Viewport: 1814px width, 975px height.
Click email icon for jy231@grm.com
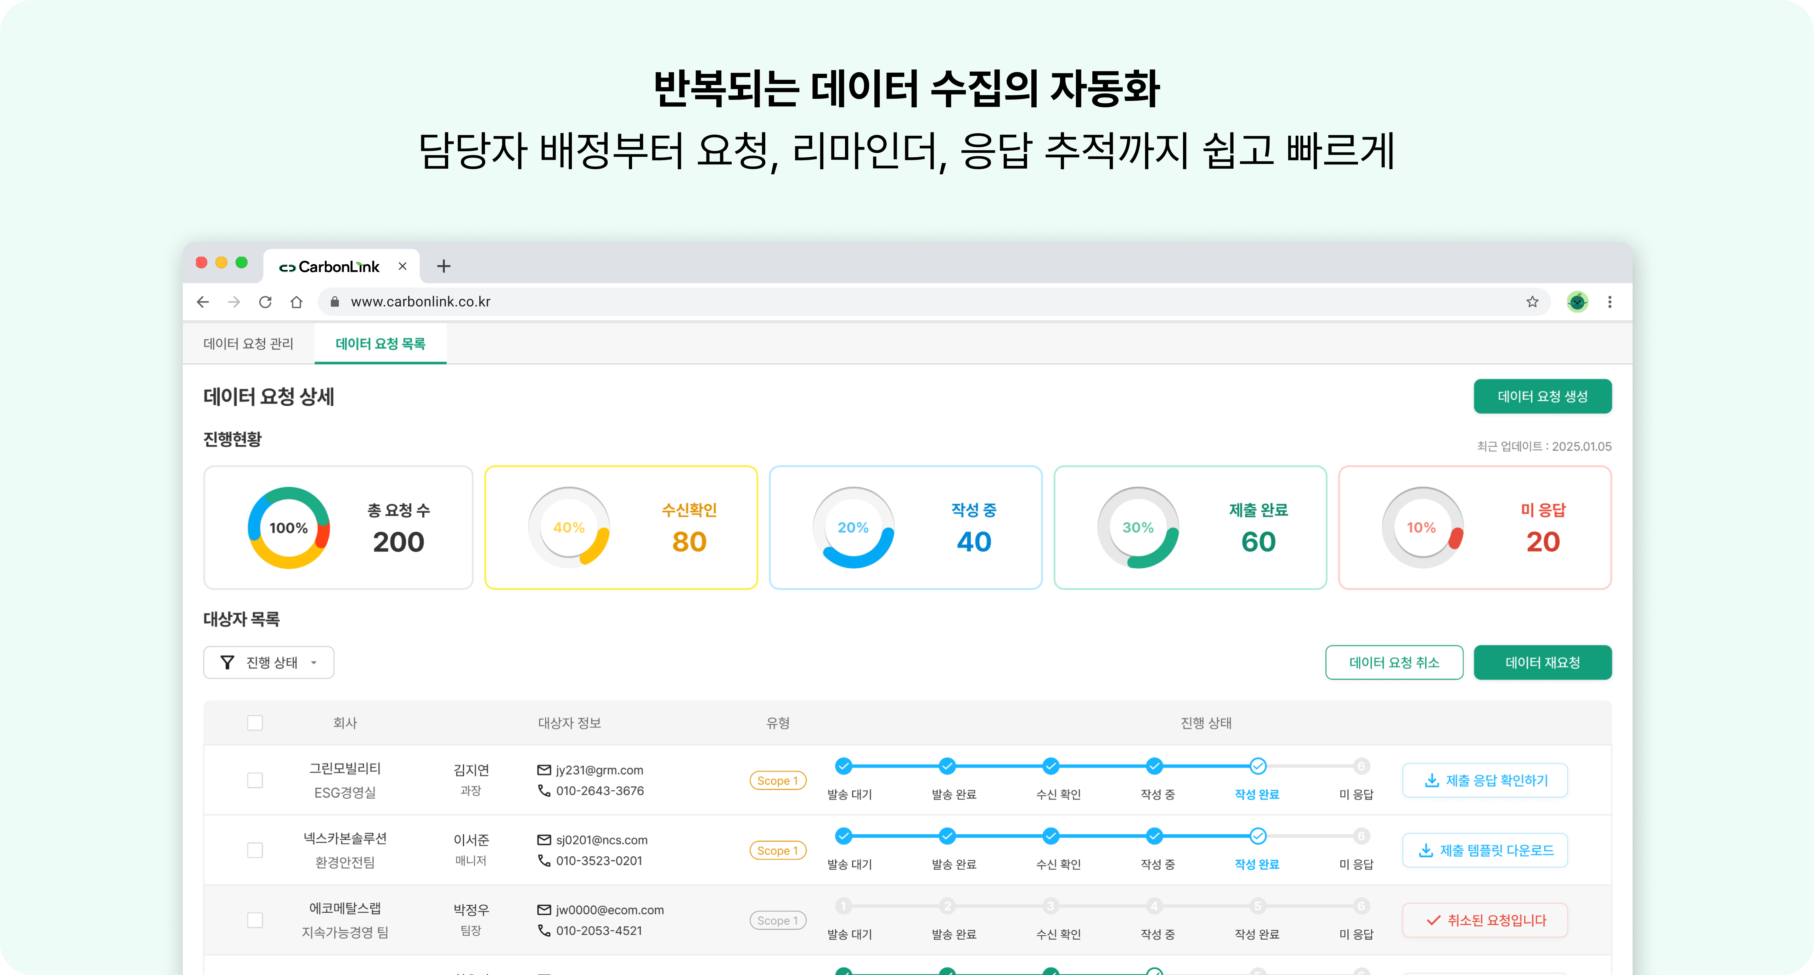[543, 770]
